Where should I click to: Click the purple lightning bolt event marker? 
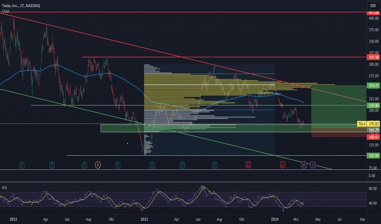click(304, 165)
